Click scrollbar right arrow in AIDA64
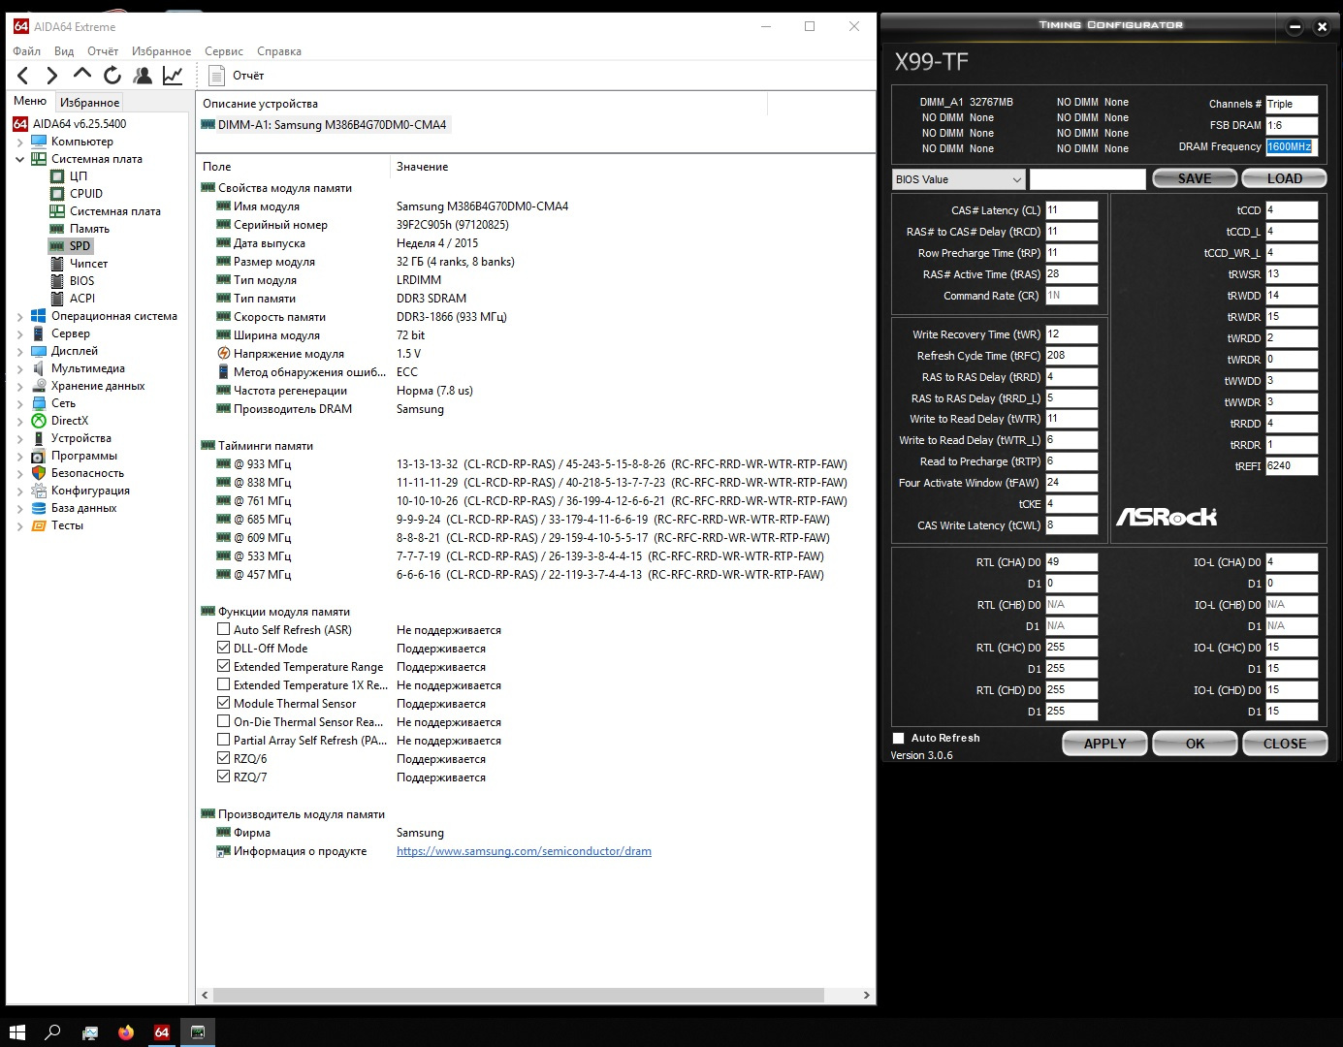The height and width of the screenshot is (1047, 1343). 866,996
